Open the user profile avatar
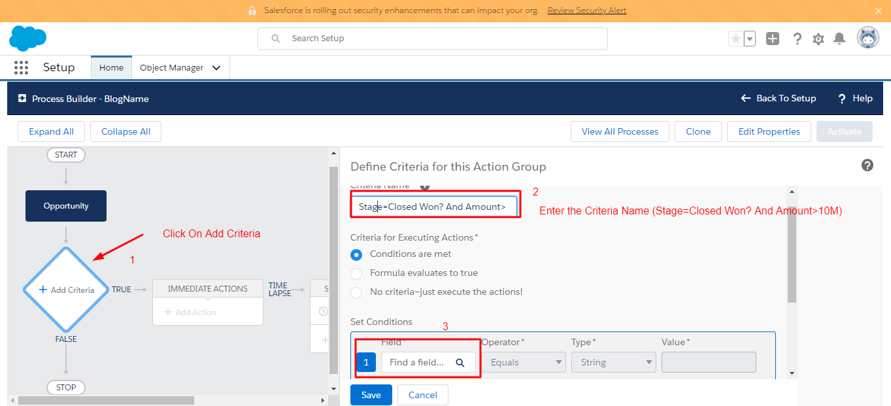The image size is (891, 406). click(x=868, y=38)
